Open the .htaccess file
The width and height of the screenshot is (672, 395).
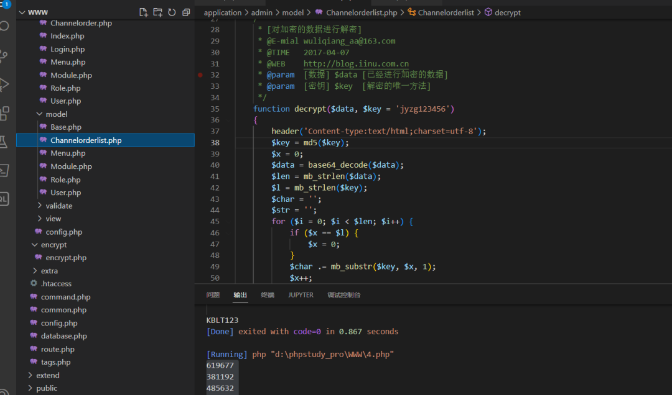coord(56,283)
